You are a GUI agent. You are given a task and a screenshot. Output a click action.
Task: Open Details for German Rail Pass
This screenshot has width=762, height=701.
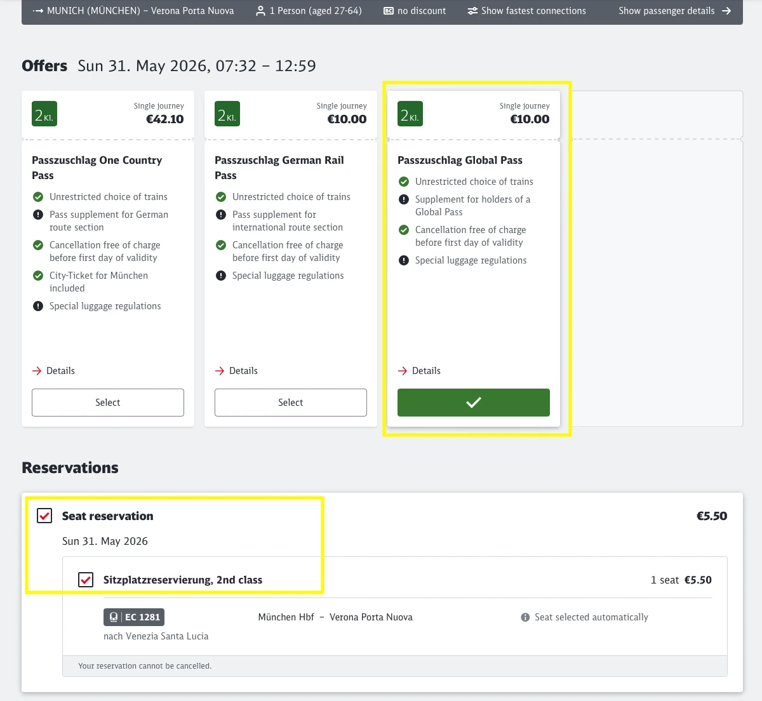coord(243,371)
